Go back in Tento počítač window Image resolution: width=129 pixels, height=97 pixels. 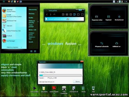tap(47, 14)
